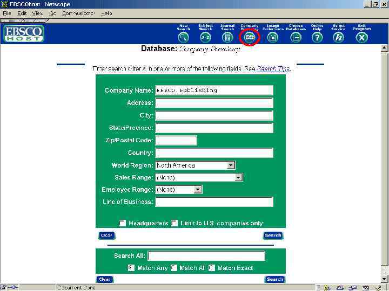Screen dimensions: 389x291
Task: Open New Search icon
Action: [183, 37]
